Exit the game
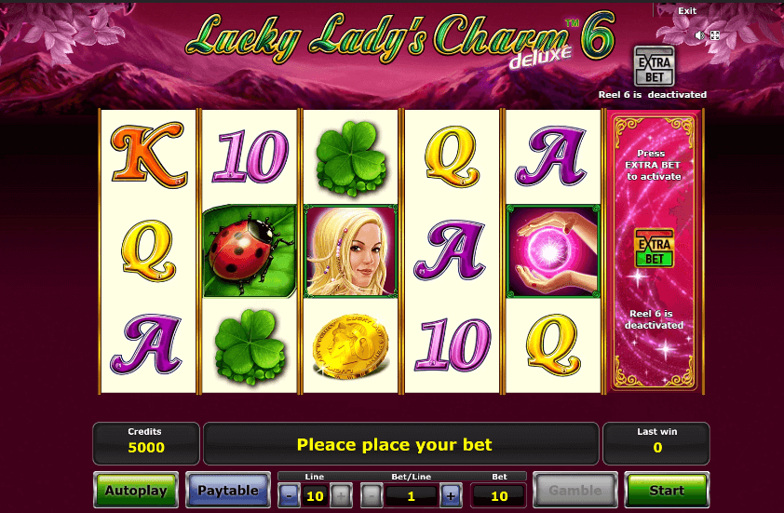Image resolution: width=784 pixels, height=513 pixels. [x=687, y=10]
